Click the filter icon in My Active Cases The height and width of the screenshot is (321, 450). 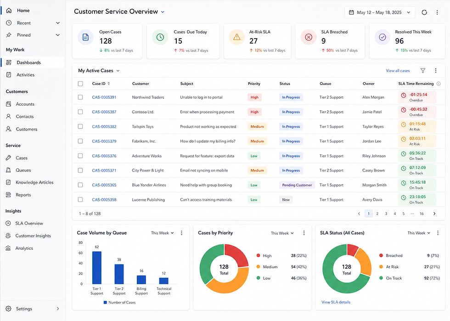coord(423,71)
